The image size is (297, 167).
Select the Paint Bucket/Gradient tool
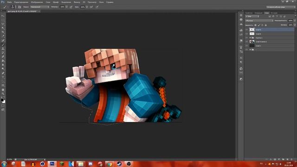click(3, 61)
